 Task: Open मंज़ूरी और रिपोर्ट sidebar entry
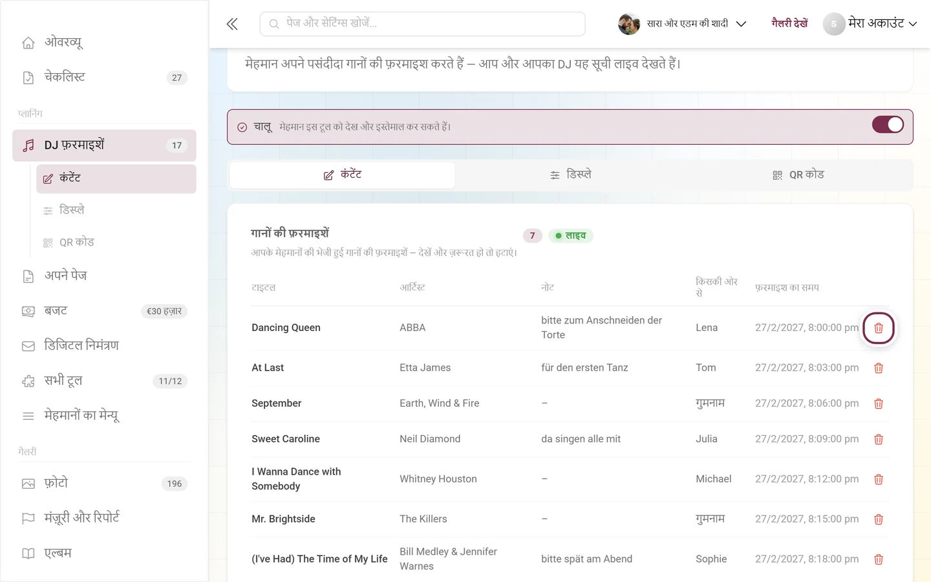tap(104, 518)
